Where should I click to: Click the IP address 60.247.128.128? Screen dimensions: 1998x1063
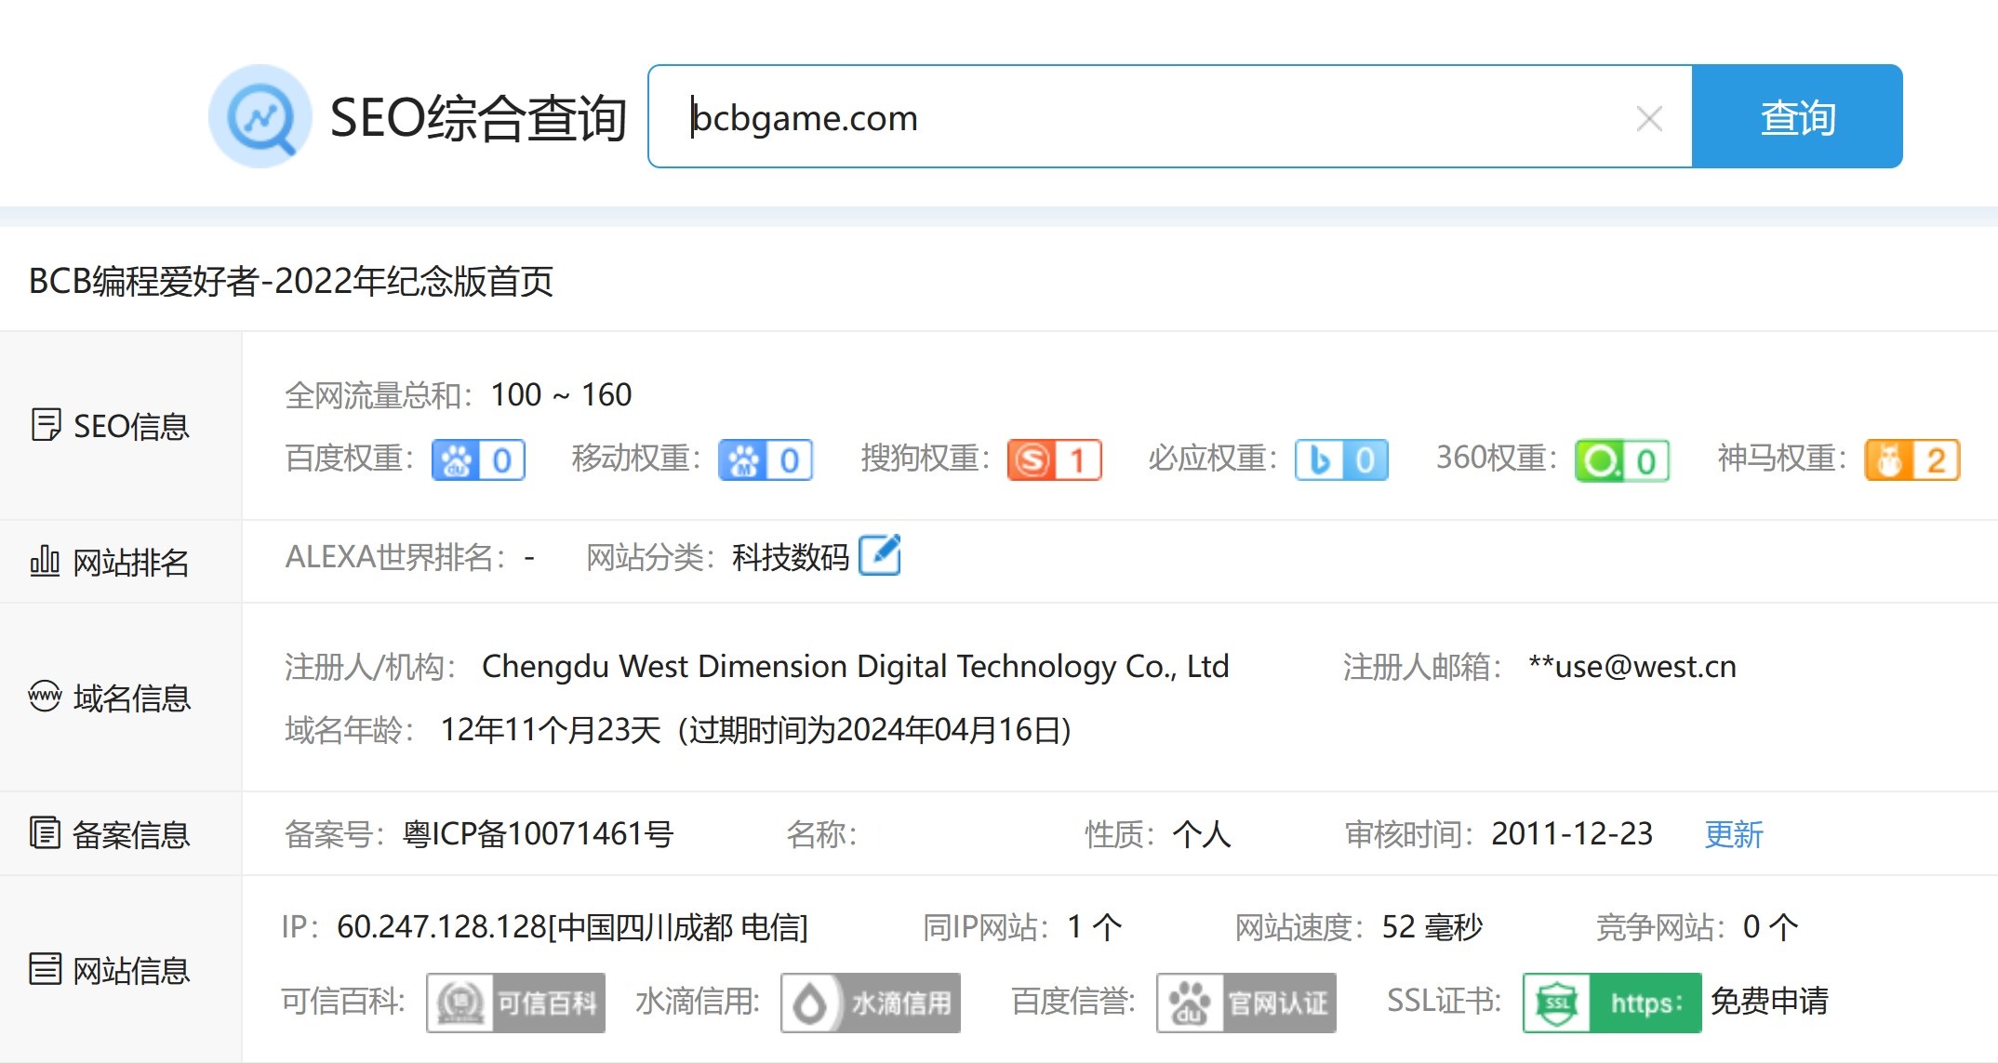442,927
